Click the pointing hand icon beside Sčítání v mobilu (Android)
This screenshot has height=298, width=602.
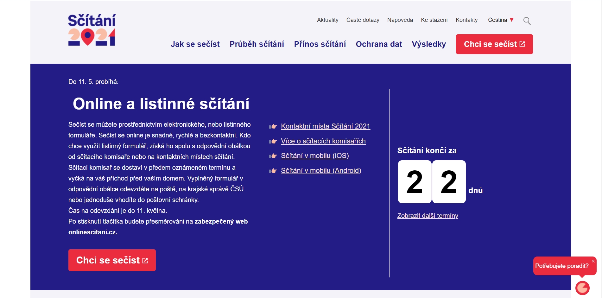click(x=273, y=171)
